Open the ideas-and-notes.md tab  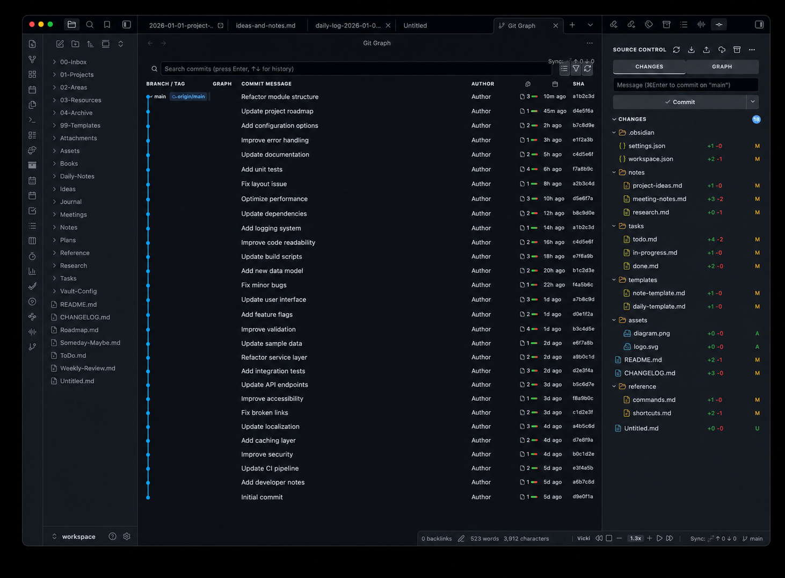[x=266, y=25]
